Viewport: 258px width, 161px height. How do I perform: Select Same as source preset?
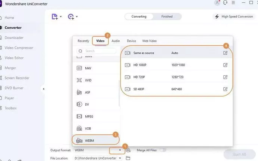(x=176, y=53)
